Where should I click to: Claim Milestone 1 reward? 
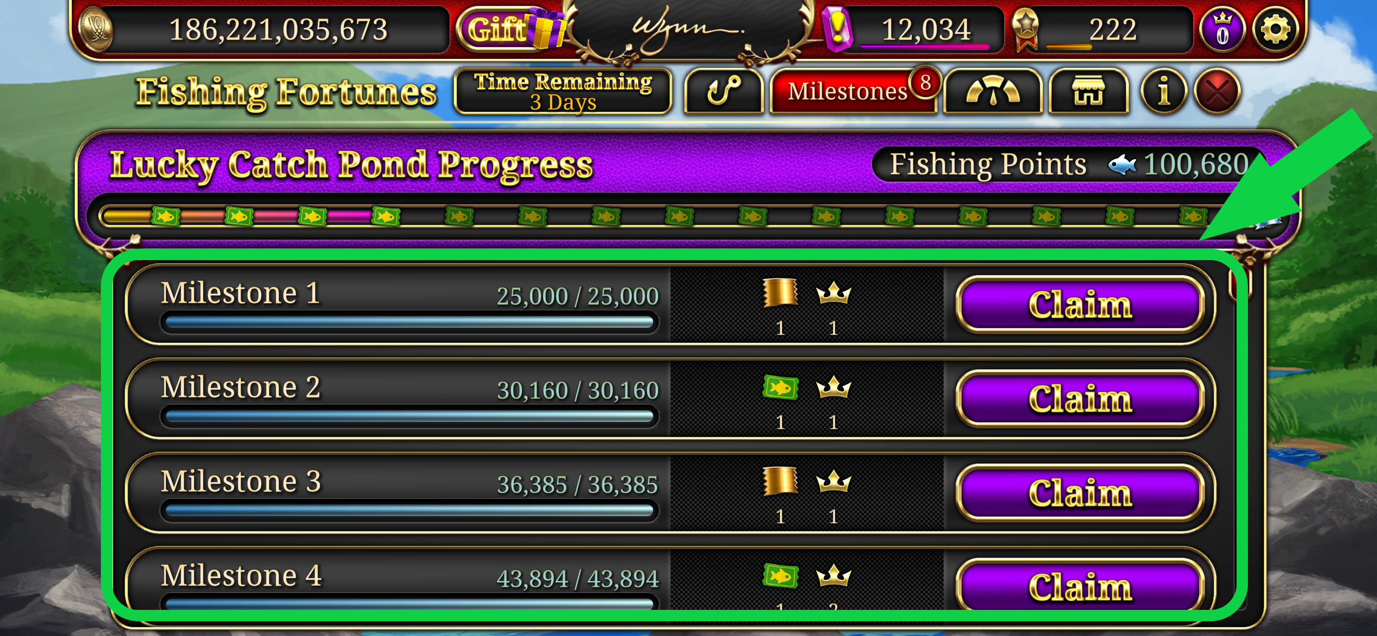[x=1080, y=304]
